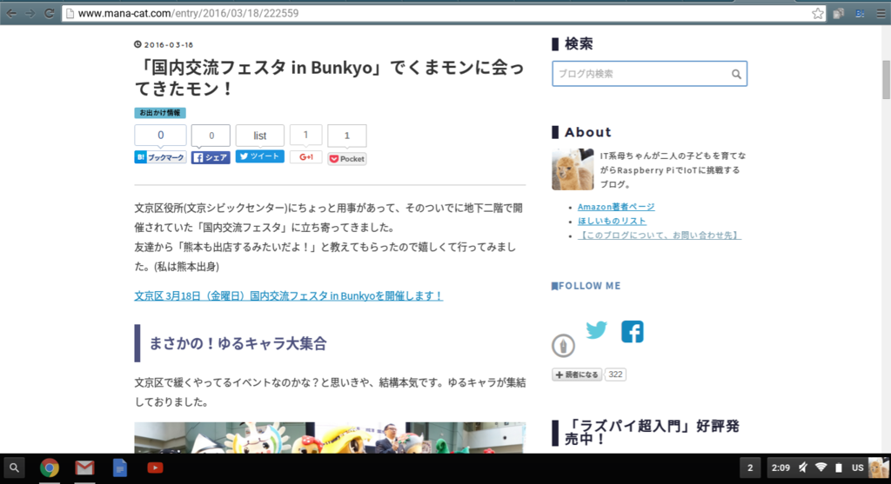Open the launcher search icon on shelf
Image resolution: width=891 pixels, height=484 pixels.
14,468
